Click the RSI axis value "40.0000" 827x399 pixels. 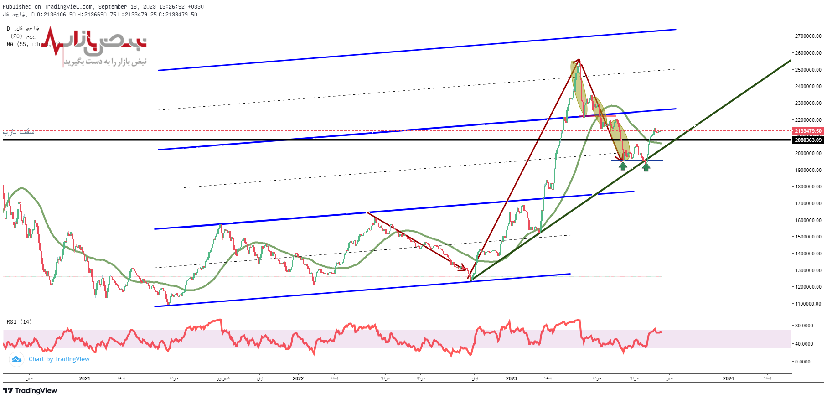pos(804,344)
